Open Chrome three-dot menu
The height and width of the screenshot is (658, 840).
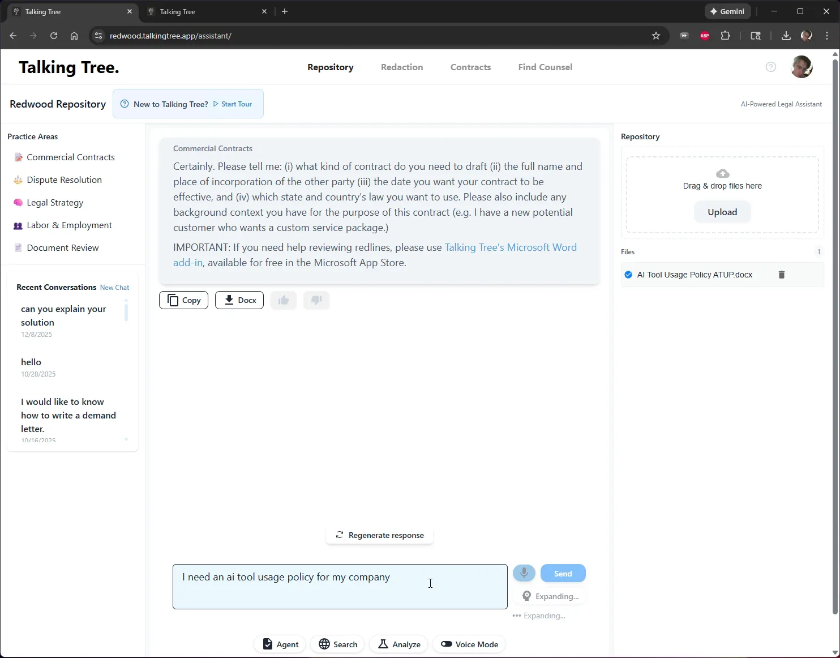pos(827,36)
